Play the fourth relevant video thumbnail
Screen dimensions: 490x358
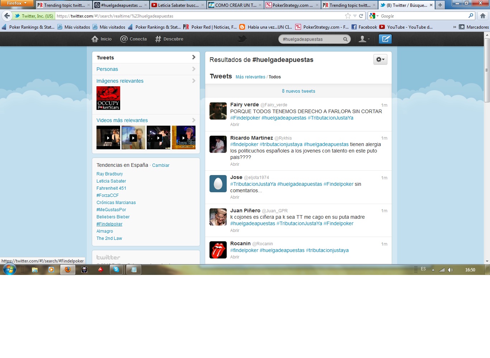[x=184, y=137]
